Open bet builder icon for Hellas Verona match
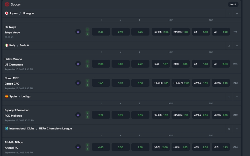 (78, 64)
